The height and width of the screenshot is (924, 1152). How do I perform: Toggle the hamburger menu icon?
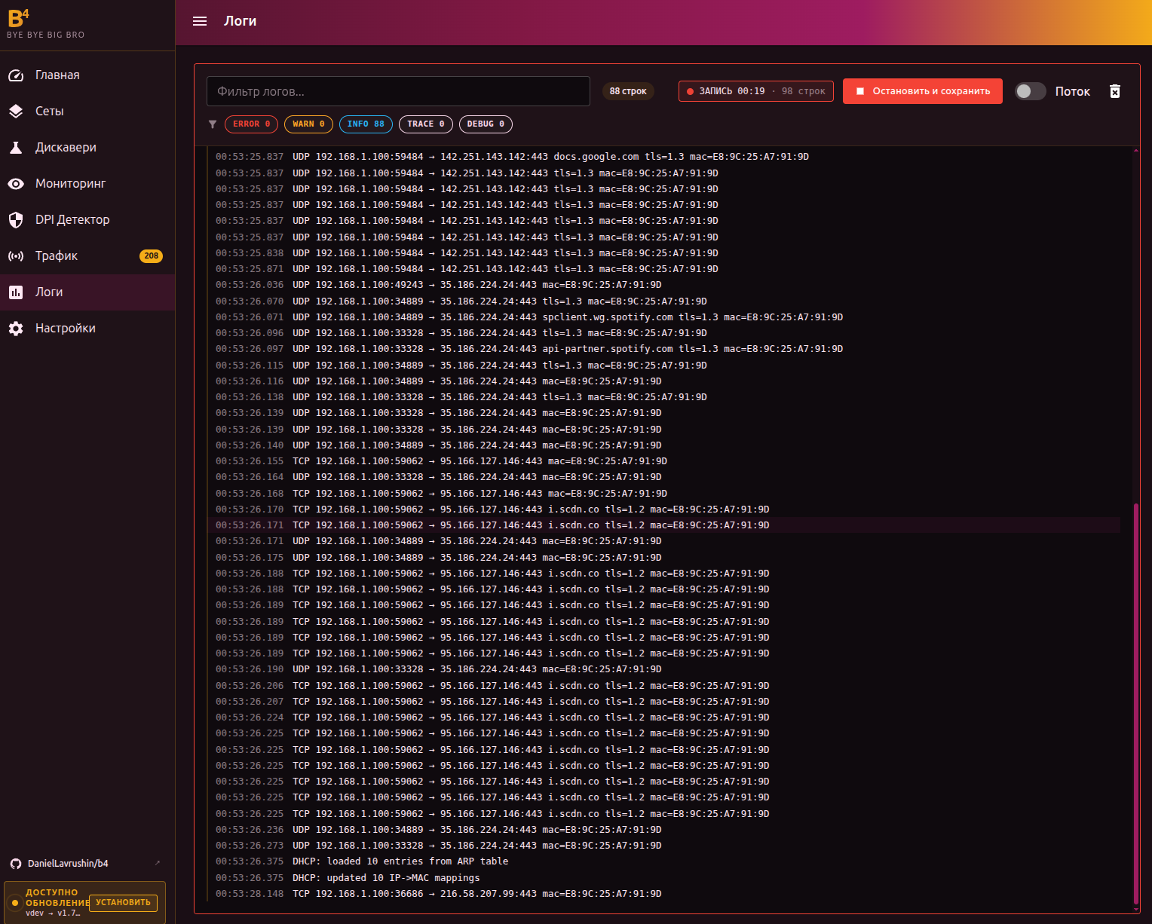click(x=200, y=21)
